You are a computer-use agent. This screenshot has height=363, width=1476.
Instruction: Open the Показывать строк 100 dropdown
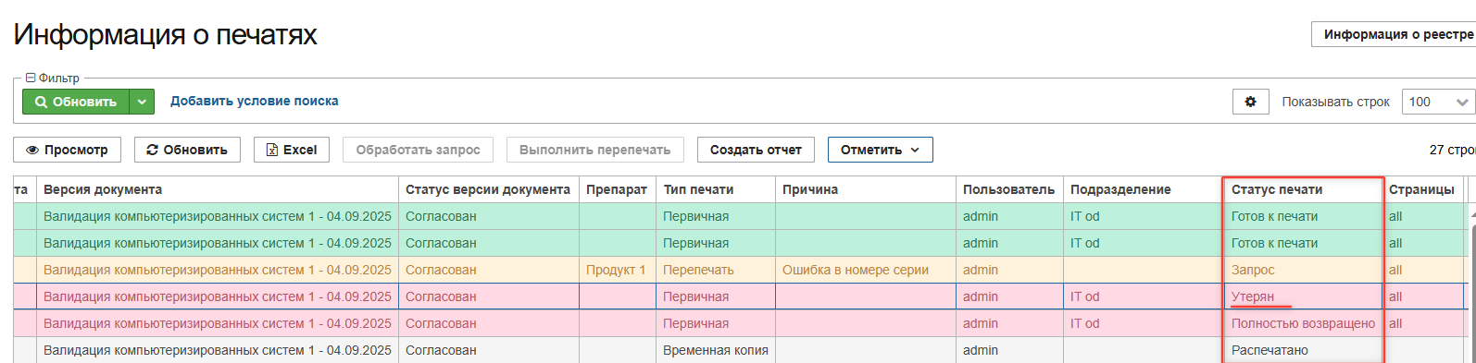point(1438,102)
